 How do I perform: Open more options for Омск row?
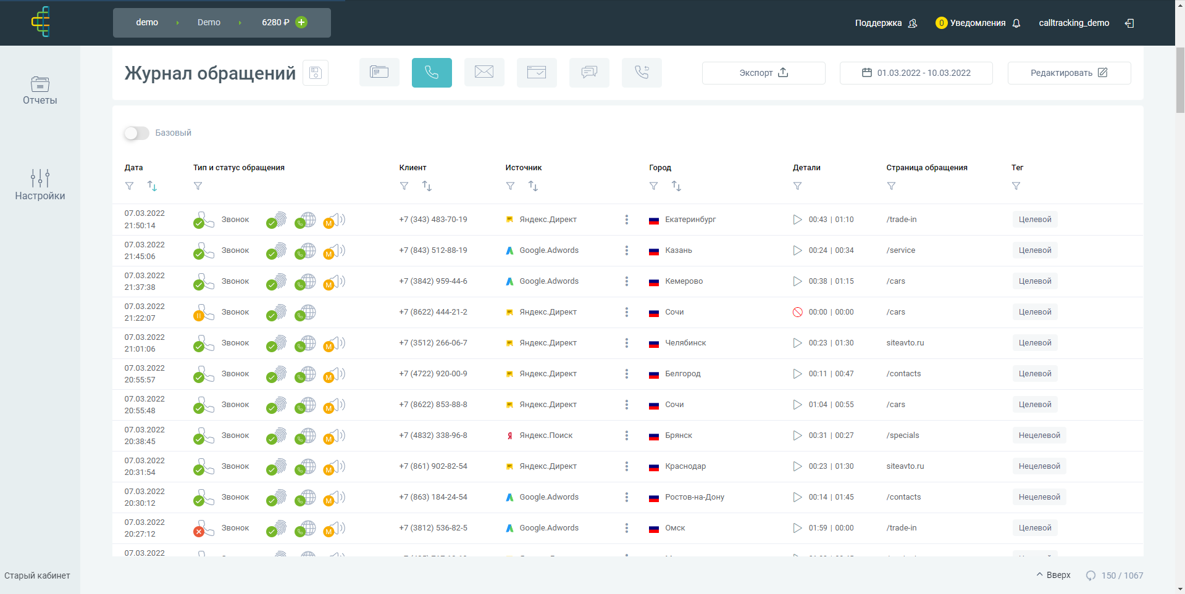coord(626,528)
